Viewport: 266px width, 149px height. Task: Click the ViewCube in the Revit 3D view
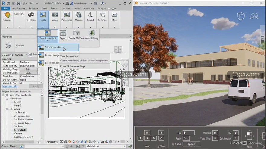click(118, 49)
